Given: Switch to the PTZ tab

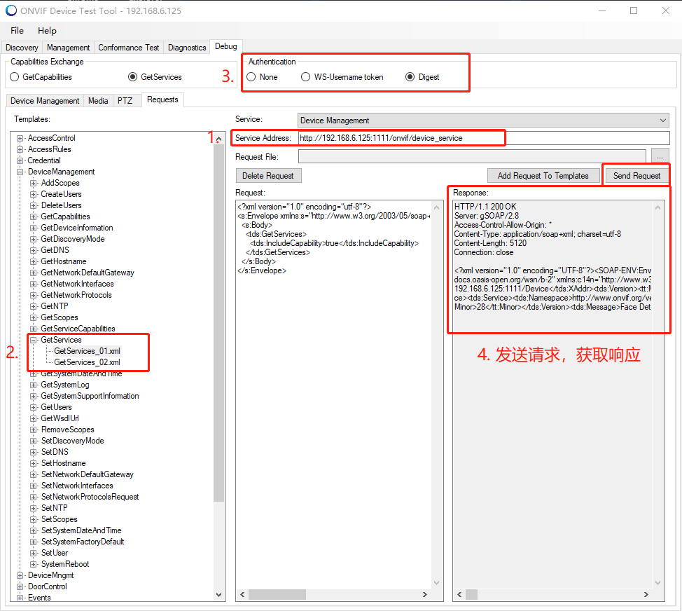Looking at the screenshot, I should coord(125,101).
